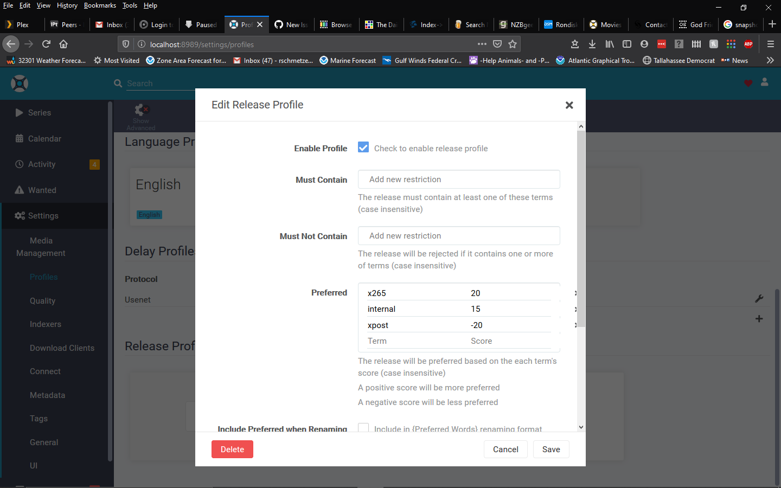Screen dimensions: 781x488
Task: Switch to the New Issue GitHub tab
Action: [291, 24]
